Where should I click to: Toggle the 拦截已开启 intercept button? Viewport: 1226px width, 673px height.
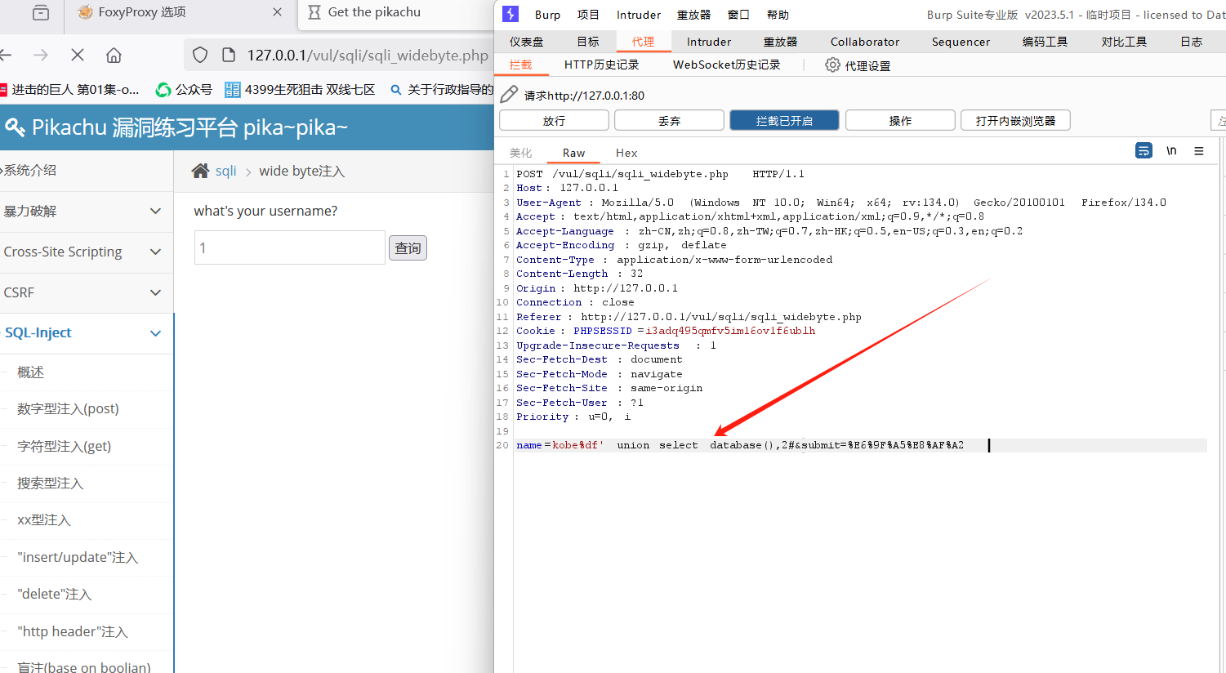coord(784,120)
